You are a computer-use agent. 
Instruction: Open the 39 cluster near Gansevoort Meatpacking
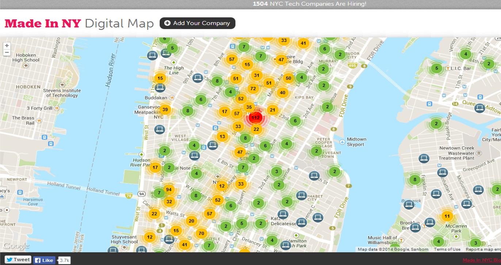pos(165,110)
